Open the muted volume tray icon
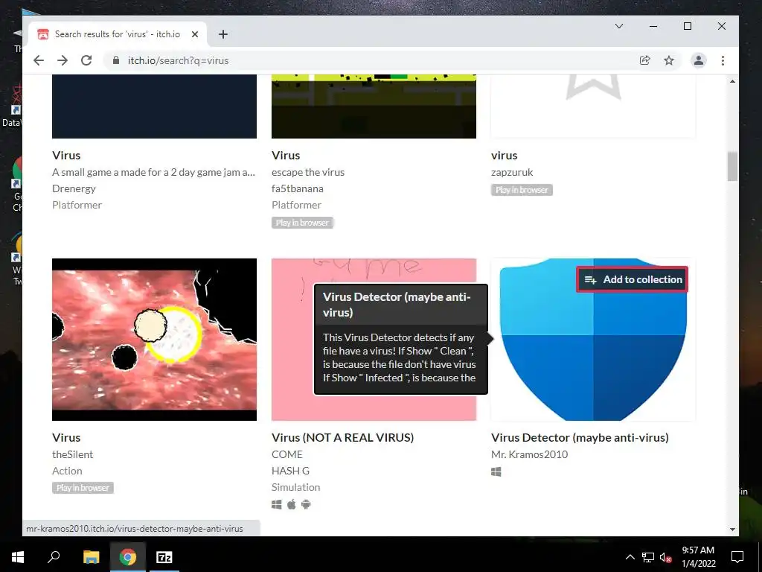The width and height of the screenshot is (762, 572). (666, 557)
